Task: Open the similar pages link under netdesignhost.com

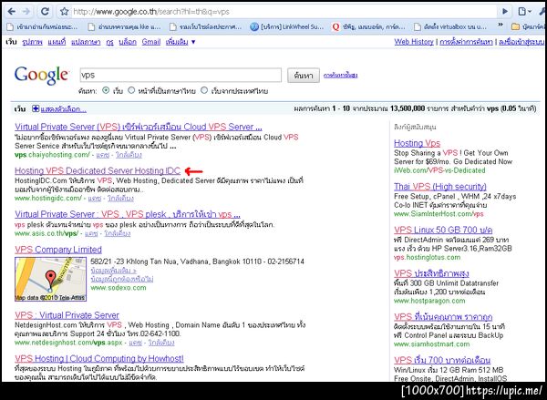Action: pos(161,343)
